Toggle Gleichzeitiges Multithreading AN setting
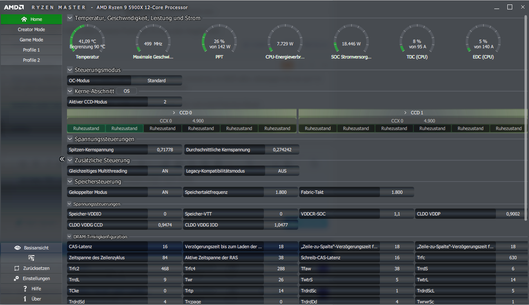529x305 pixels. click(165, 171)
